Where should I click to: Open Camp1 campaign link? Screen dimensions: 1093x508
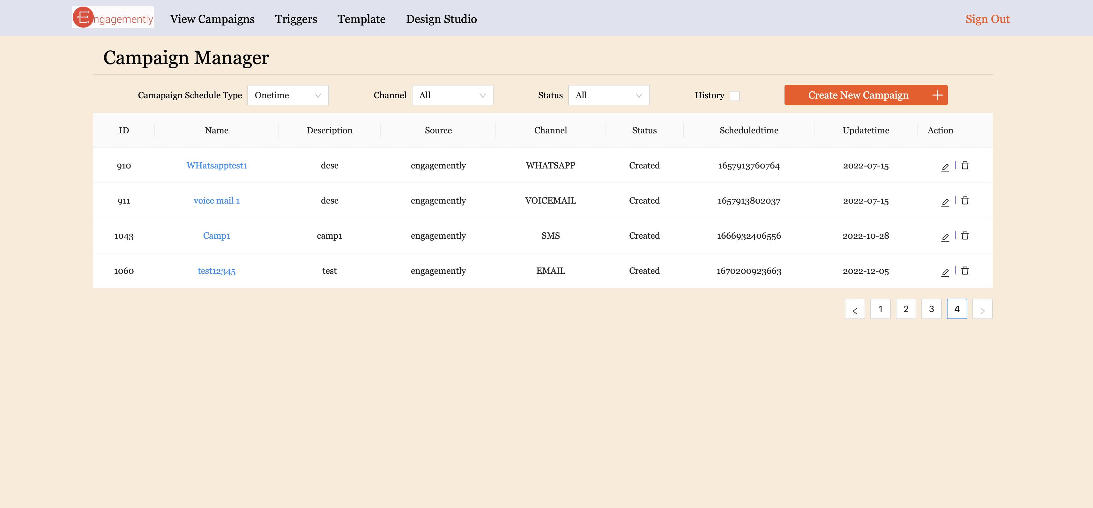pyautogui.click(x=216, y=236)
